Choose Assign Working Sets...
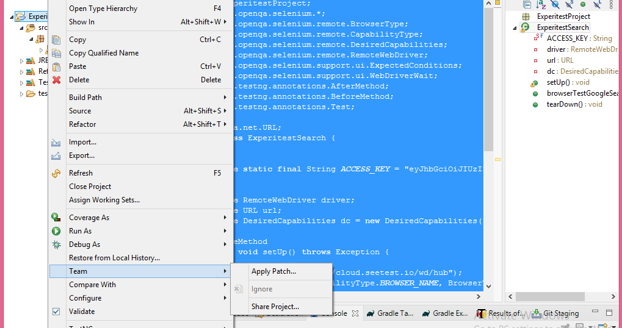 (140, 200)
